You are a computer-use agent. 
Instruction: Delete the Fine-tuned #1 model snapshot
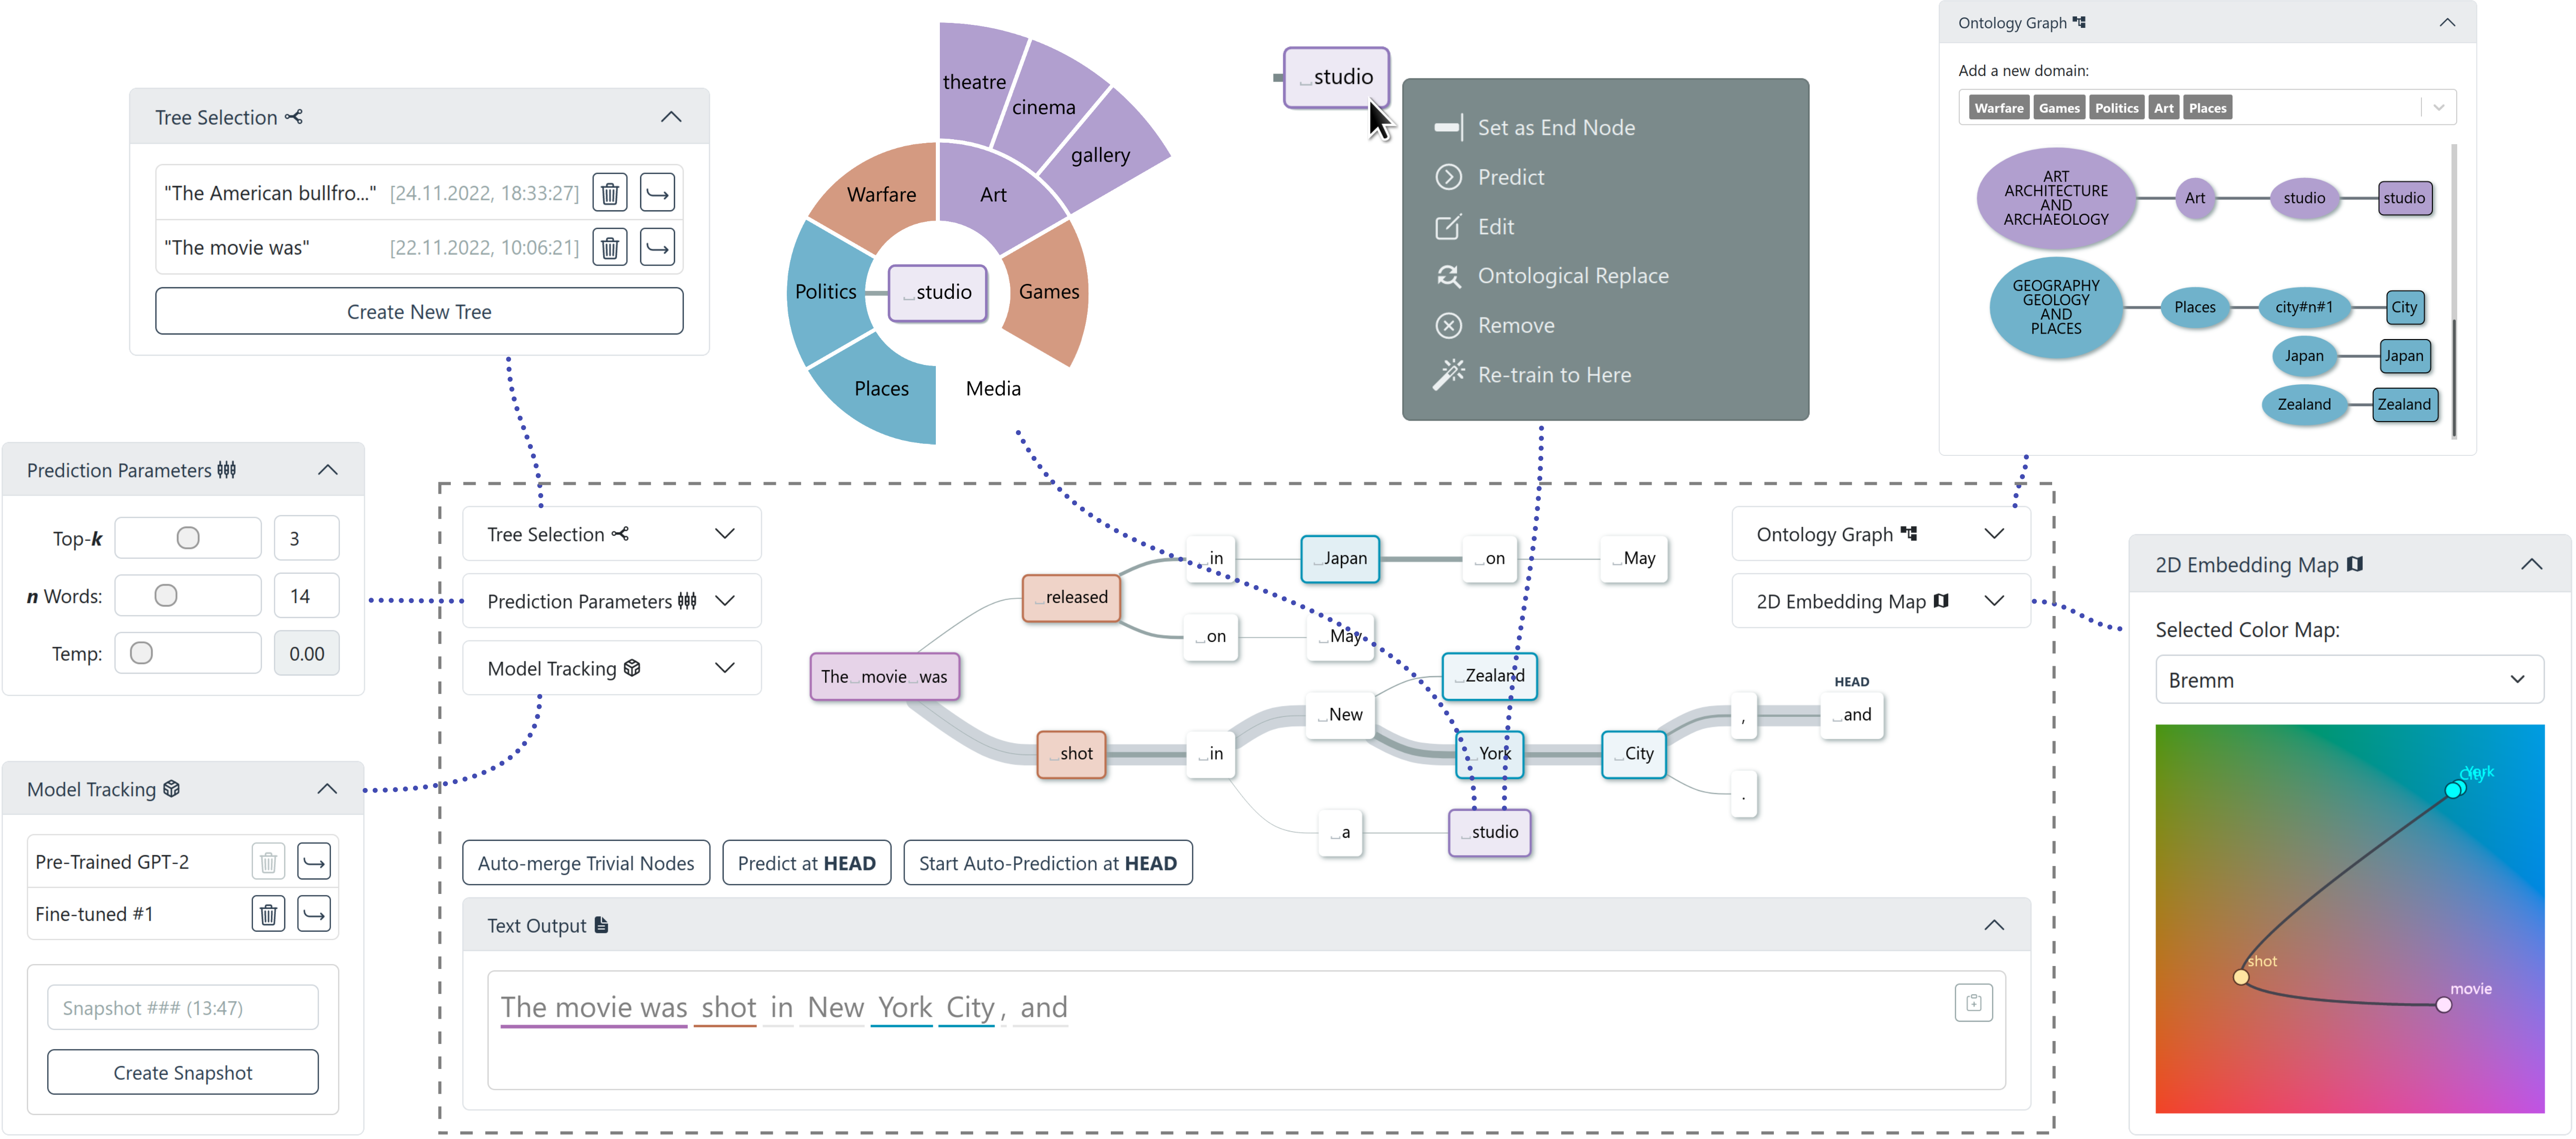coord(268,914)
